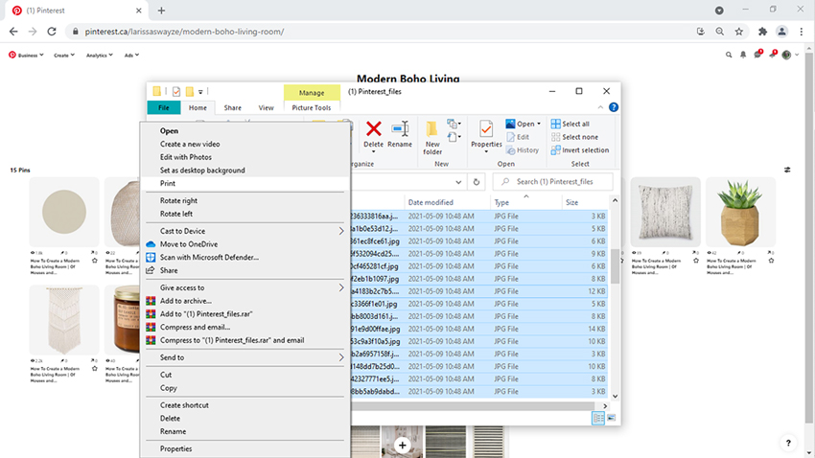Click Rename in the Explorer ribbon

400,134
